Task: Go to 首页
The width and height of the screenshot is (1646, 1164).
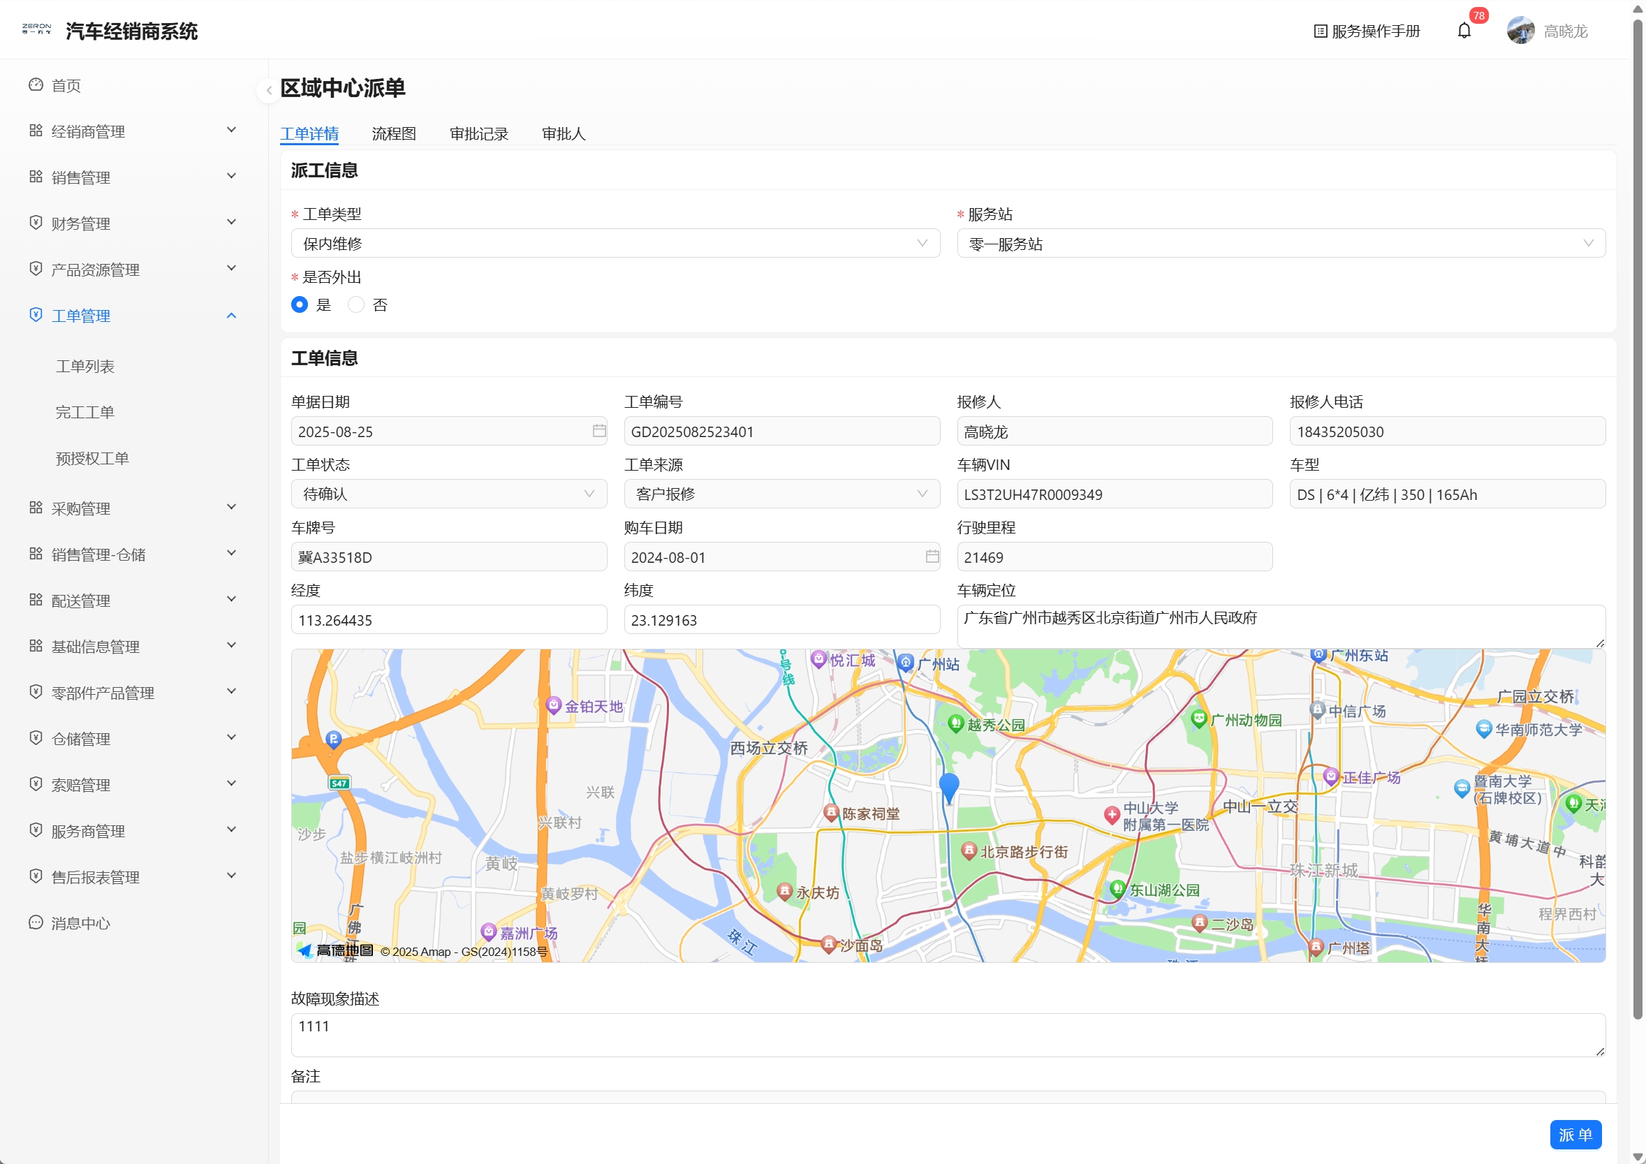Action: coord(66,85)
